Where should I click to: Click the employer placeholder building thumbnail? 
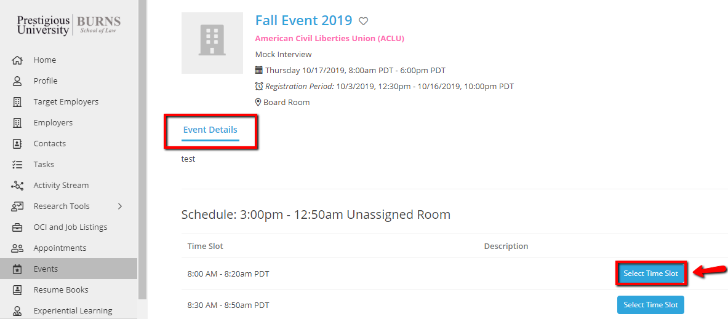click(x=212, y=43)
